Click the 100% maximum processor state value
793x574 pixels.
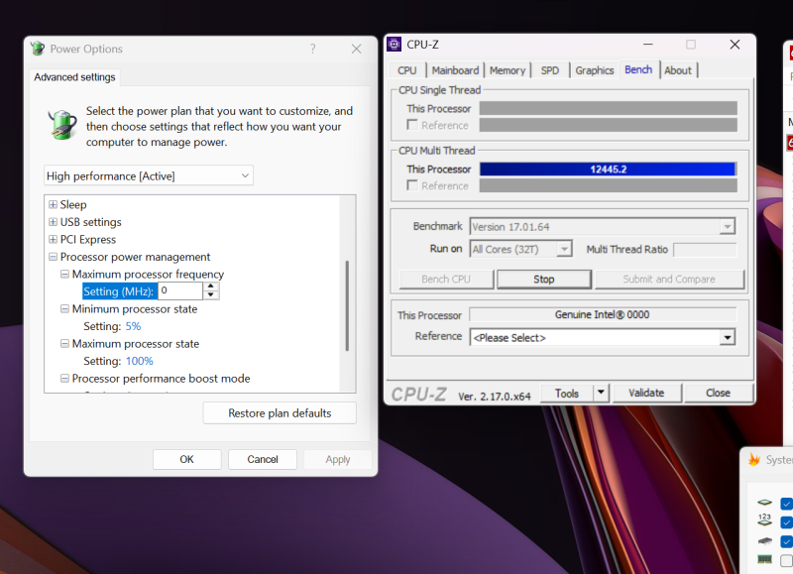coord(139,361)
